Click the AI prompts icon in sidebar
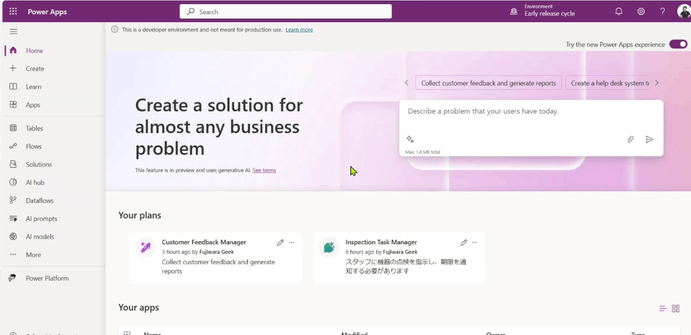 click(x=13, y=219)
